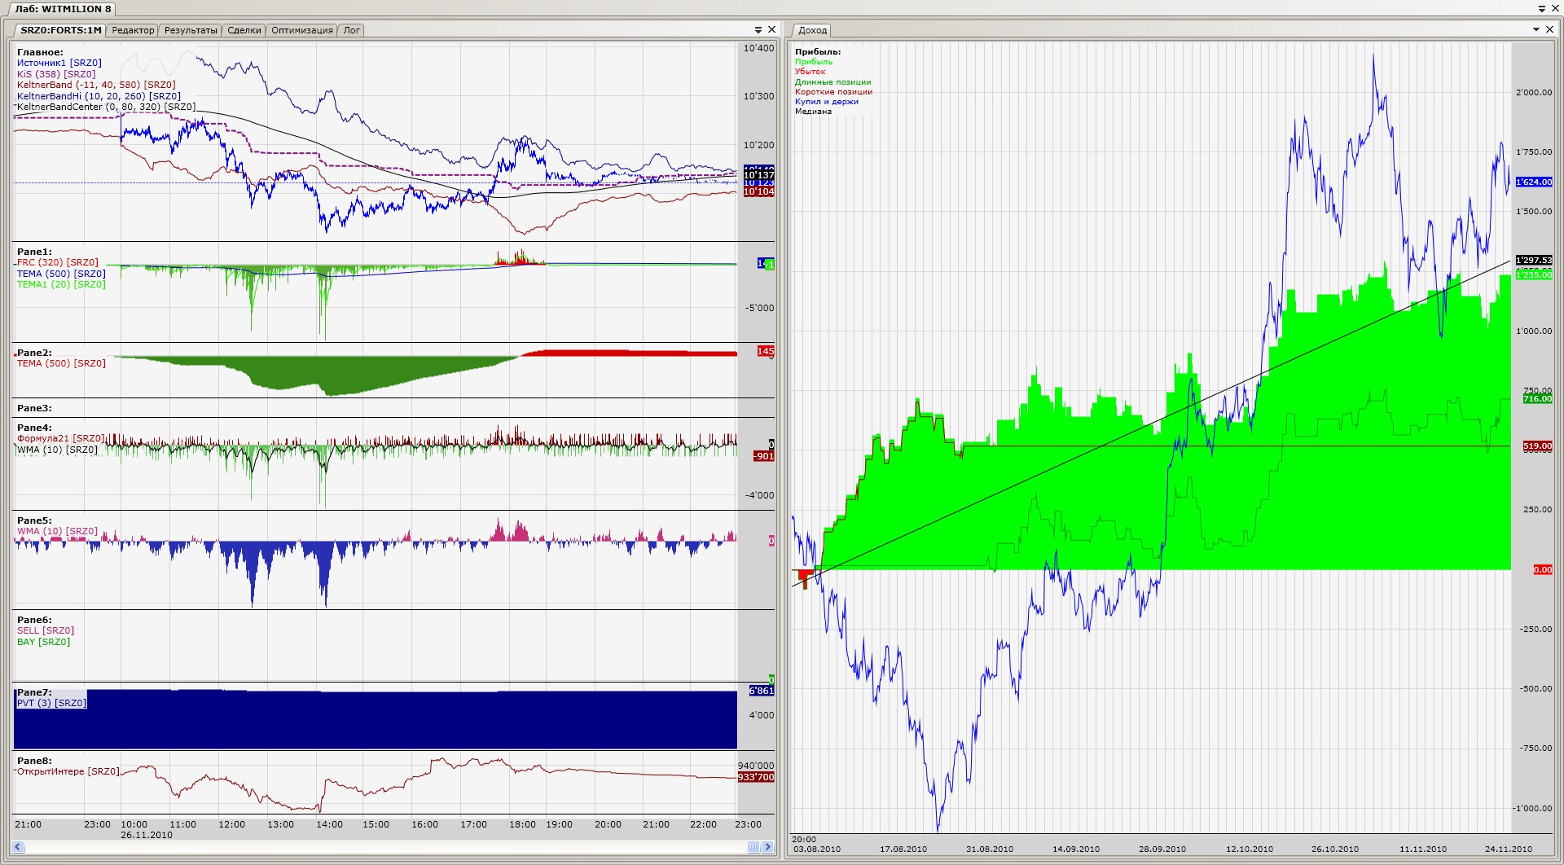Select the Сделки tab

click(x=244, y=30)
